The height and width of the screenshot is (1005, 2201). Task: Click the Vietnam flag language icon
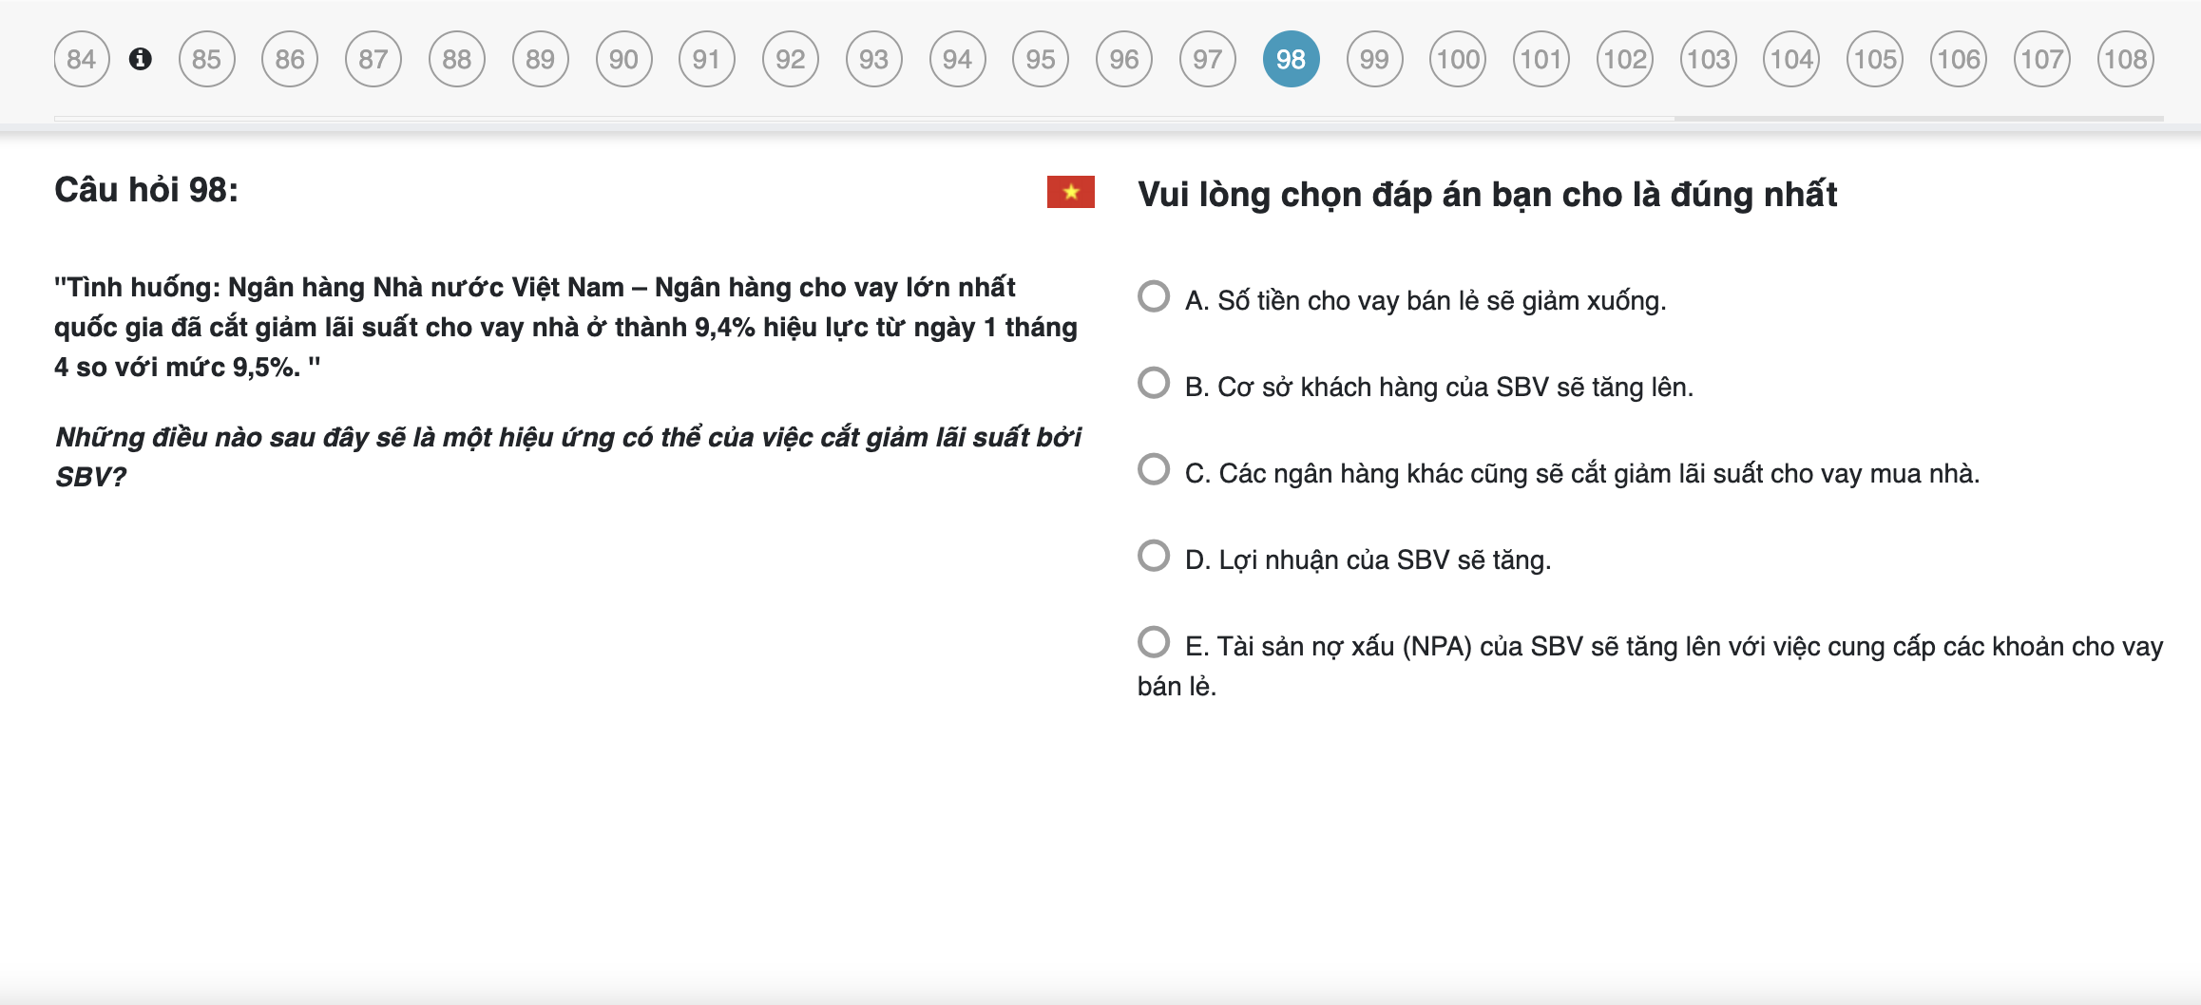pos(1070,192)
